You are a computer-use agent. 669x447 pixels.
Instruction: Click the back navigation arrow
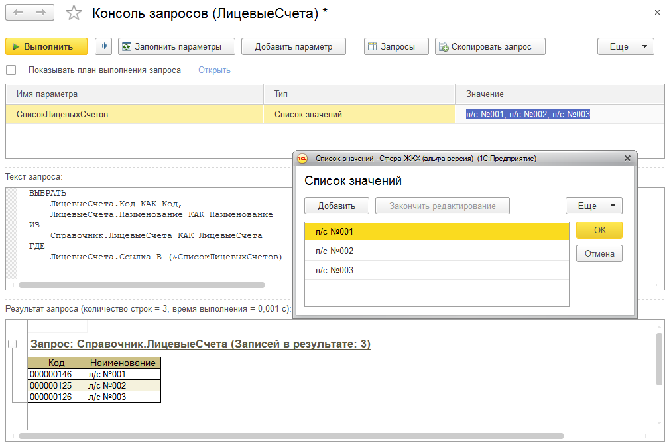(19, 13)
